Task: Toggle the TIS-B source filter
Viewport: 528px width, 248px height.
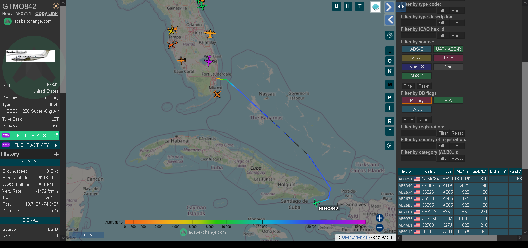Action: coord(448,58)
